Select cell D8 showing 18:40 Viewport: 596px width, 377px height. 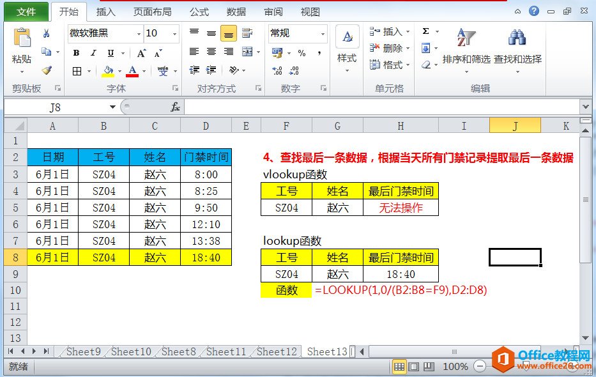[206, 258]
